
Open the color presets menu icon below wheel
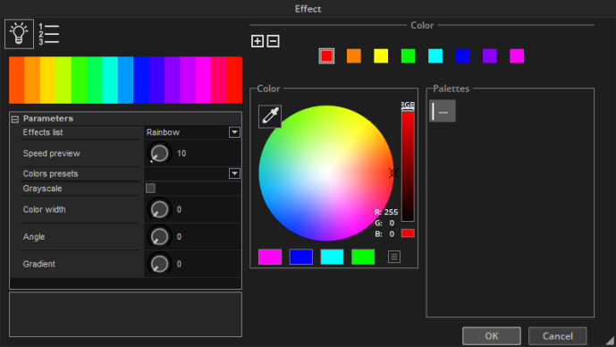(394, 257)
